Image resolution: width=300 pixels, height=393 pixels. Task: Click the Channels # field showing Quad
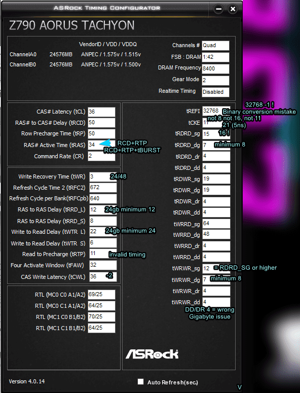click(x=215, y=46)
